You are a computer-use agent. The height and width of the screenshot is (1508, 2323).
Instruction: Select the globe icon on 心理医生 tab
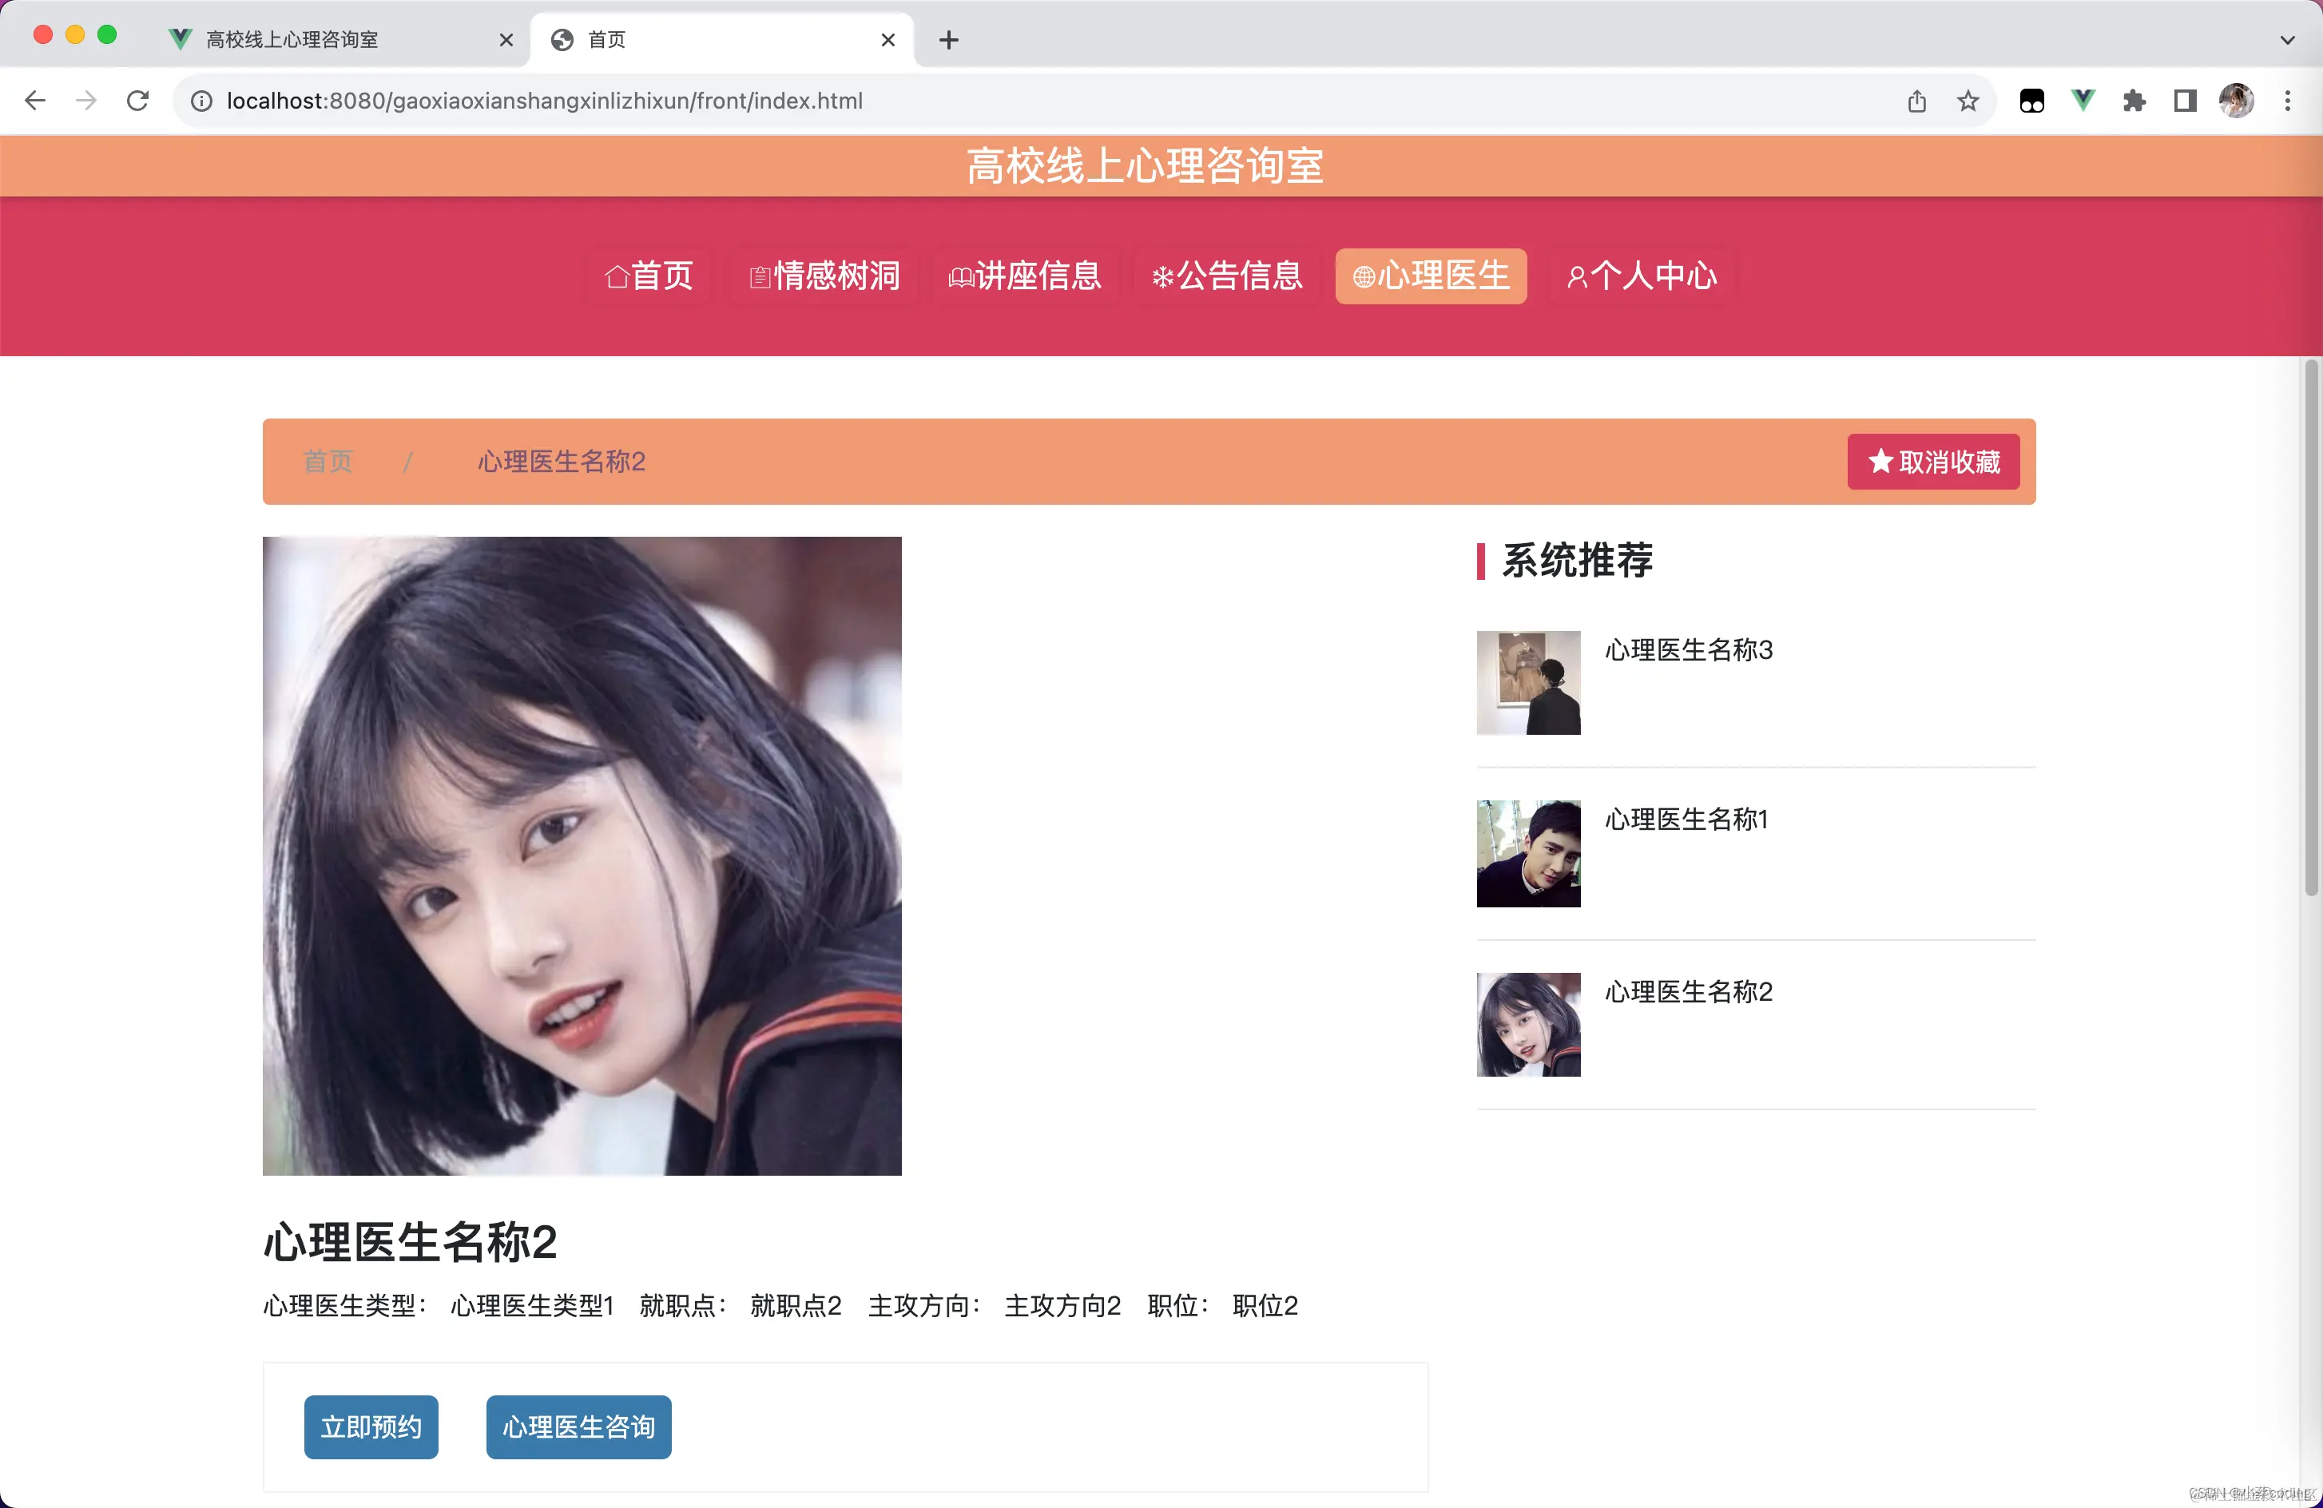(1364, 276)
